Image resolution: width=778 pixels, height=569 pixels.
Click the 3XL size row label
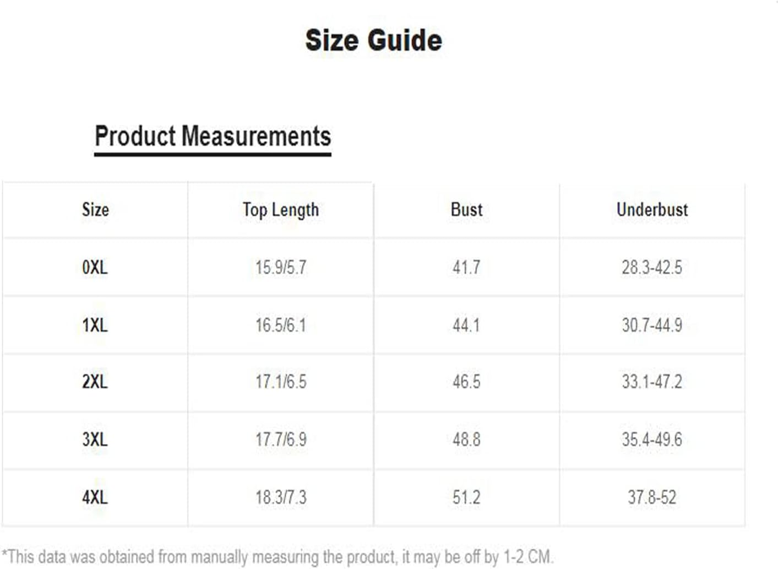[x=95, y=440]
